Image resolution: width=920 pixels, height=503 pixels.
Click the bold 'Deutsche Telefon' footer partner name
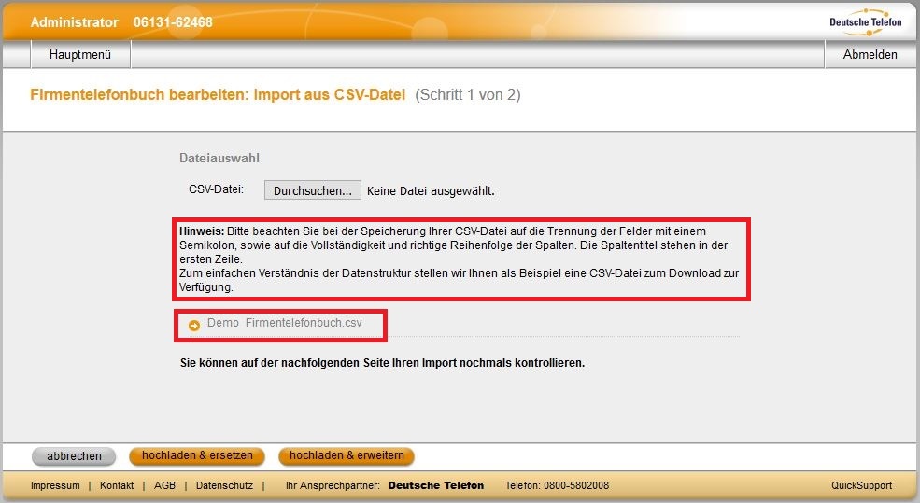(436, 485)
